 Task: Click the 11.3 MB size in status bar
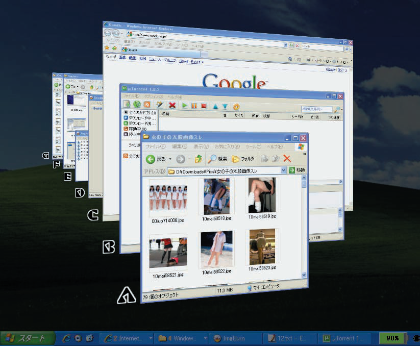(x=225, y=290)
